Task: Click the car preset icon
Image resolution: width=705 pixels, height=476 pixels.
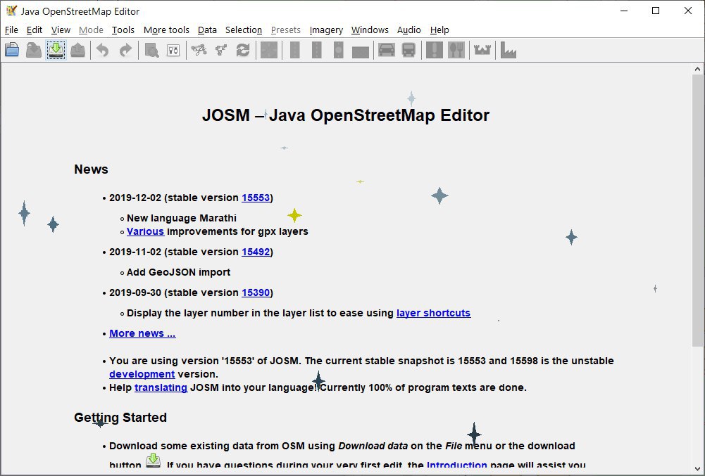Action: coord(386,50)
